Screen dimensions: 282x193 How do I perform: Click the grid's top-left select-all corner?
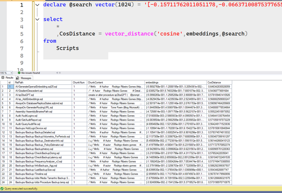point(3,83)
